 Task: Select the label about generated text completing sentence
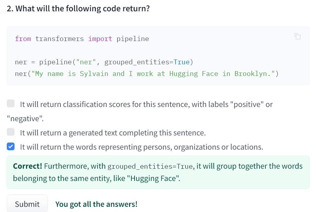point(113,133)
